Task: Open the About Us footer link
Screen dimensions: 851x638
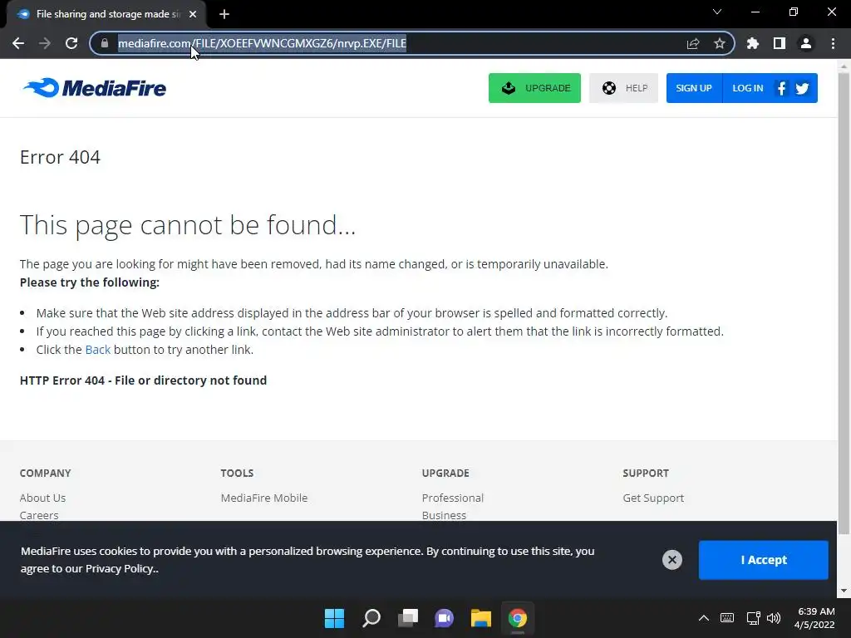Action: (x=43, y=498)
